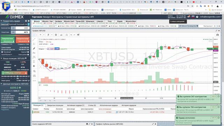Switch to the Активные ордера [1] tab
This screenshot has height=126, width=224.
pos(76,105)
